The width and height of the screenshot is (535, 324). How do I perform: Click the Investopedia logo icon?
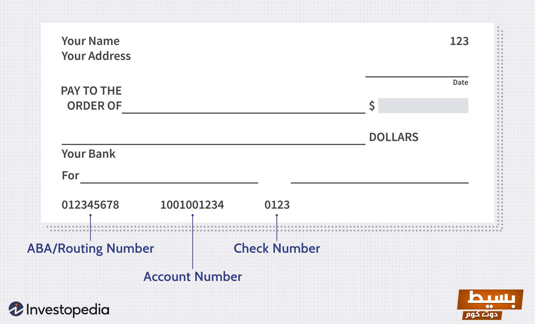coord(16,309)
